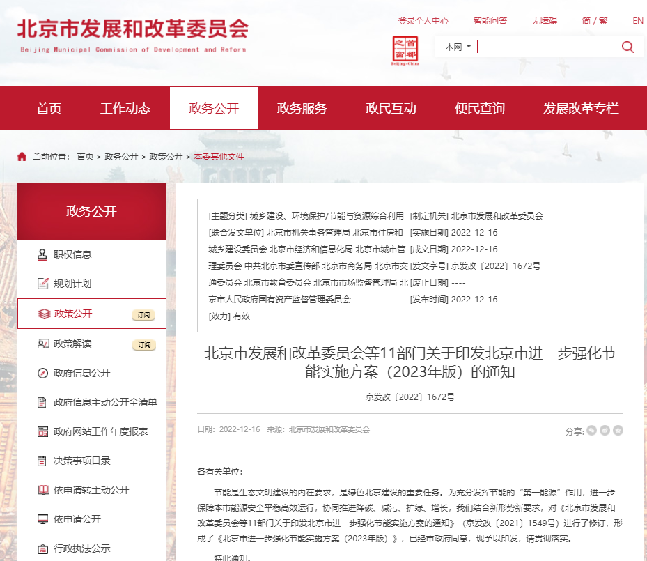Screen dimensions: 647x561
Task: Click the 规划计划 edit icon
Action: click(x=42, y=284)
